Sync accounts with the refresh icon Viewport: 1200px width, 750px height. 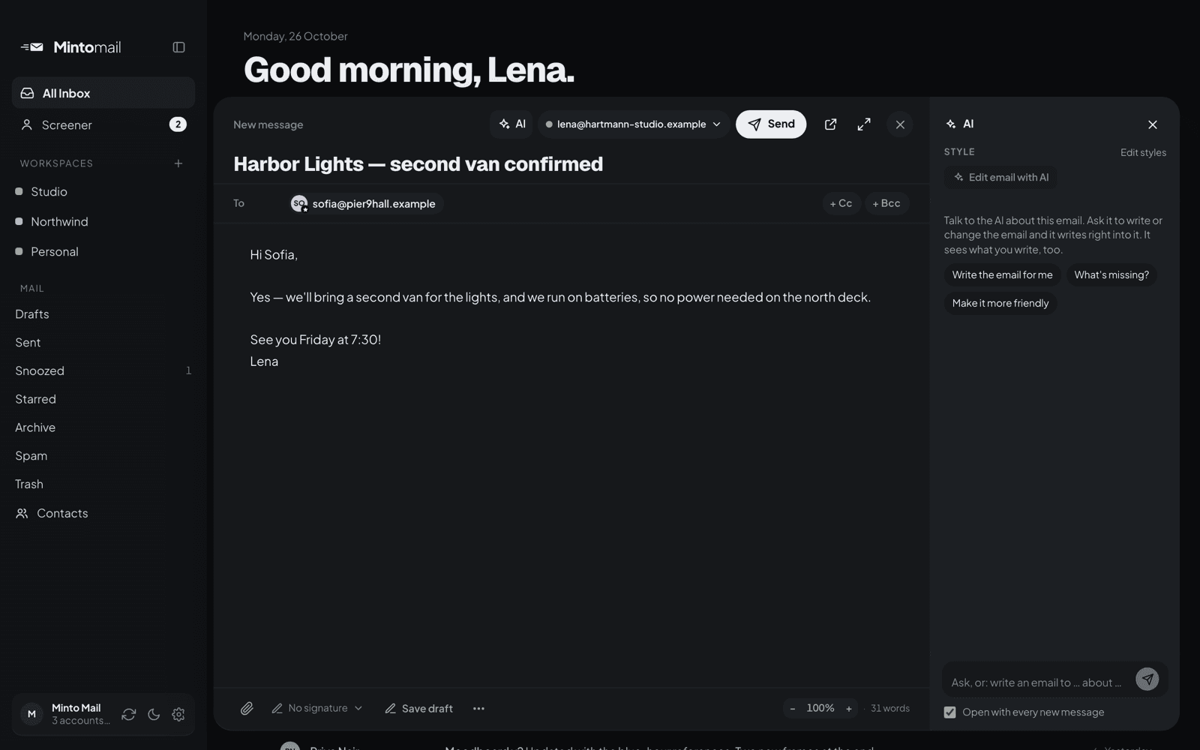coord(129,715)
